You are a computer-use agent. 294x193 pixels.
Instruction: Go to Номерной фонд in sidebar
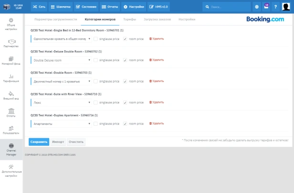point(11,61)
